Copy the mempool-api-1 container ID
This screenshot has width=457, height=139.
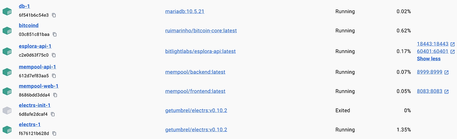coord(54,76)
